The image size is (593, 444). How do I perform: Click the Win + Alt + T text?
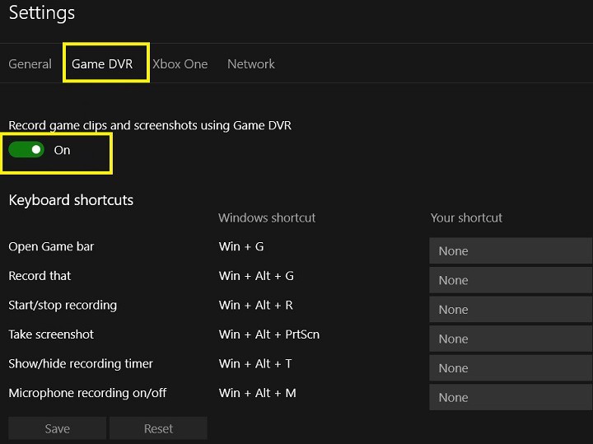255,364
